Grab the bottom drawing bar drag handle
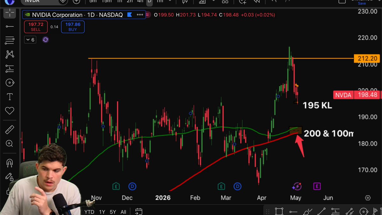382x215 pixels. point(268,211)
